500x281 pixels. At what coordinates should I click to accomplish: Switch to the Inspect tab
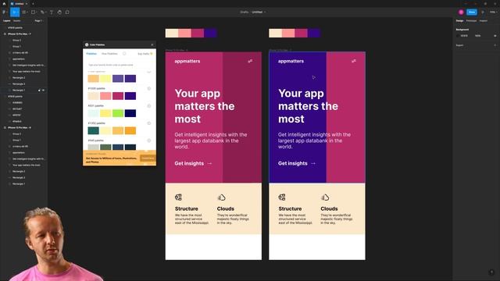(x=484, y=21)
